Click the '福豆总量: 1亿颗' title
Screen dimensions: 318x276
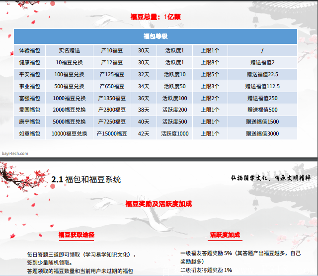click(156, 17)
